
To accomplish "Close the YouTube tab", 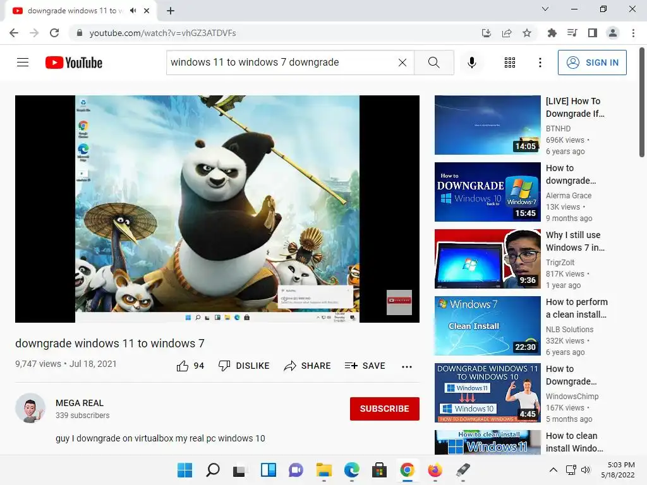I will coord(147,11).
